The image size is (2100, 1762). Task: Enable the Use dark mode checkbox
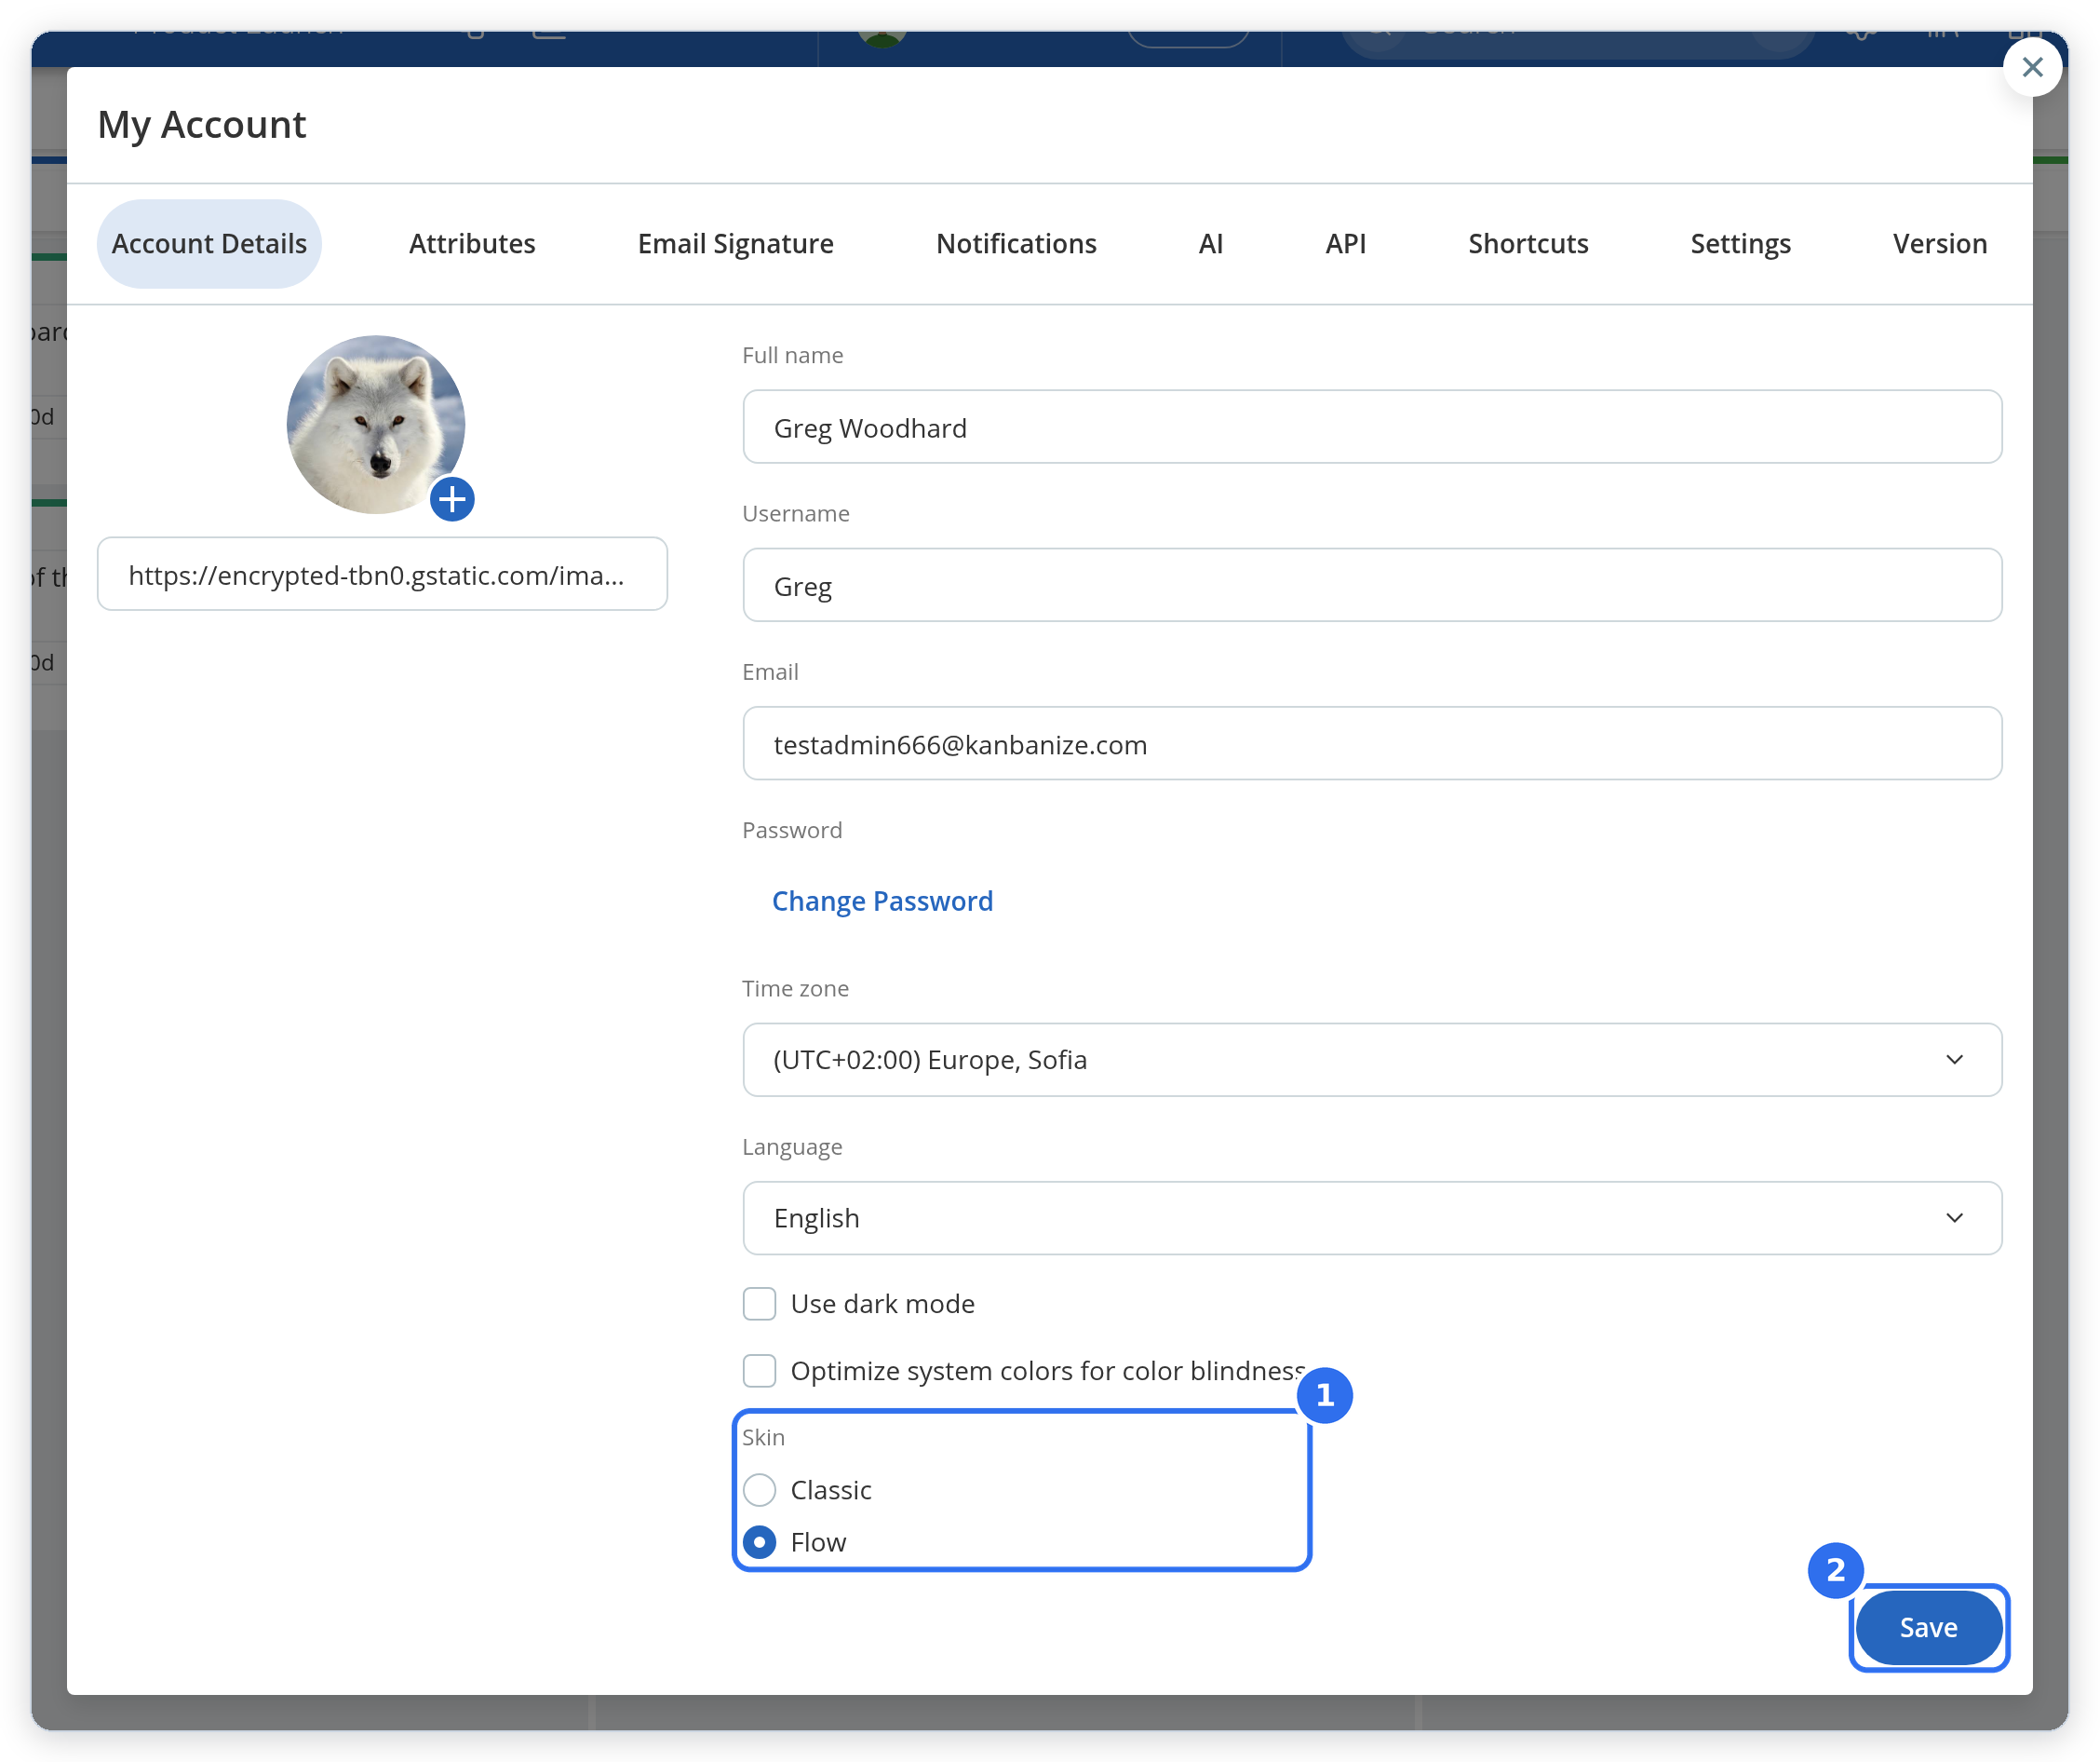coord(759,1304)
